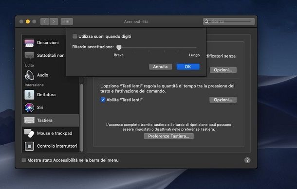Set slider near the Lungo end
The width and height of the screenshot is (297, 189).
point(194,48)
